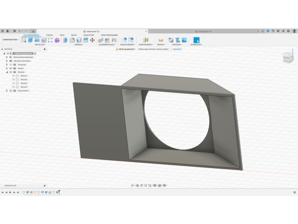
Task: Click the Speichern link
Action: 177,49
